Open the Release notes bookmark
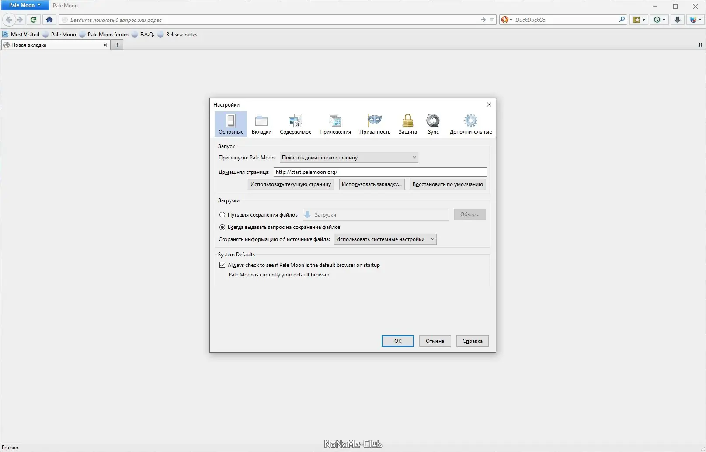This screenshot has height=452, width=706. click(177, 35)
